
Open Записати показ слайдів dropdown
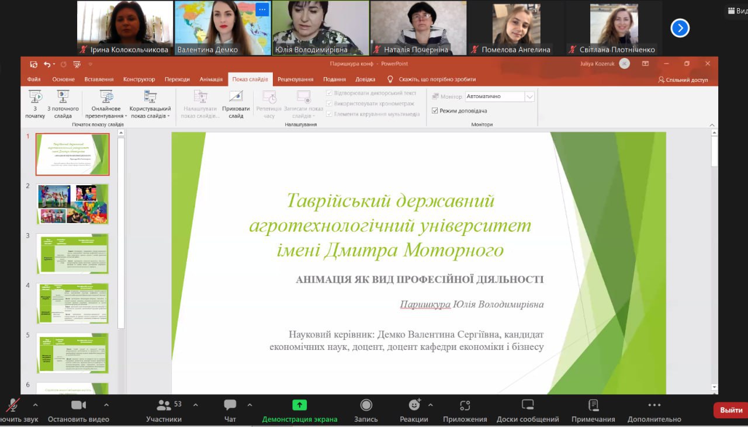click(x=303, y=104)
